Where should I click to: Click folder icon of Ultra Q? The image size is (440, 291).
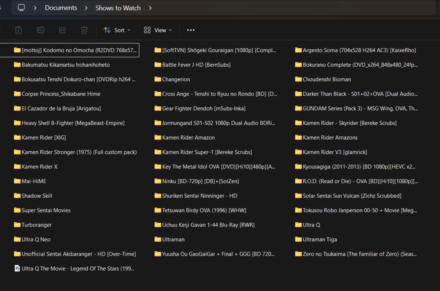click(298, 225)
